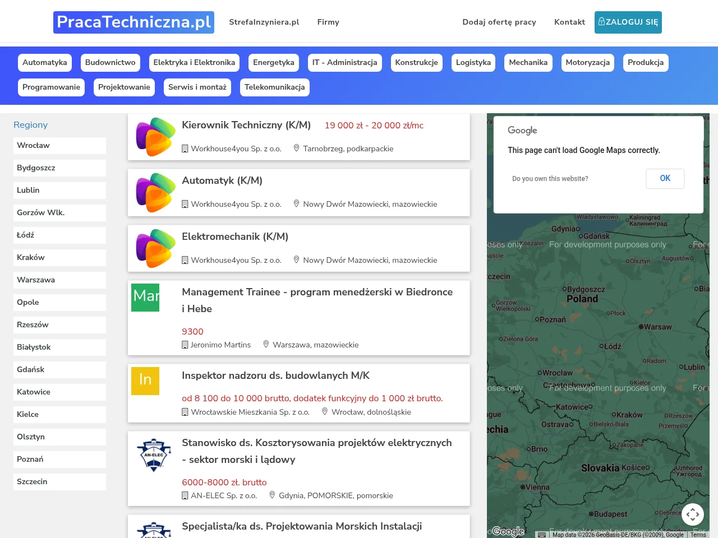
Task: Click the map camera controls icon
Action: pos(693,514)
